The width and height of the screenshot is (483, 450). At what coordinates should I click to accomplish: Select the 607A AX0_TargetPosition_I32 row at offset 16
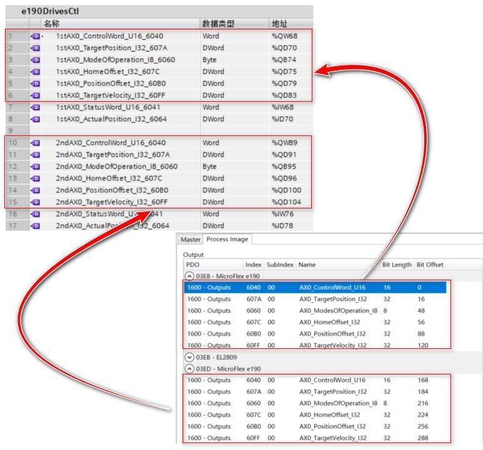[315, 299]
